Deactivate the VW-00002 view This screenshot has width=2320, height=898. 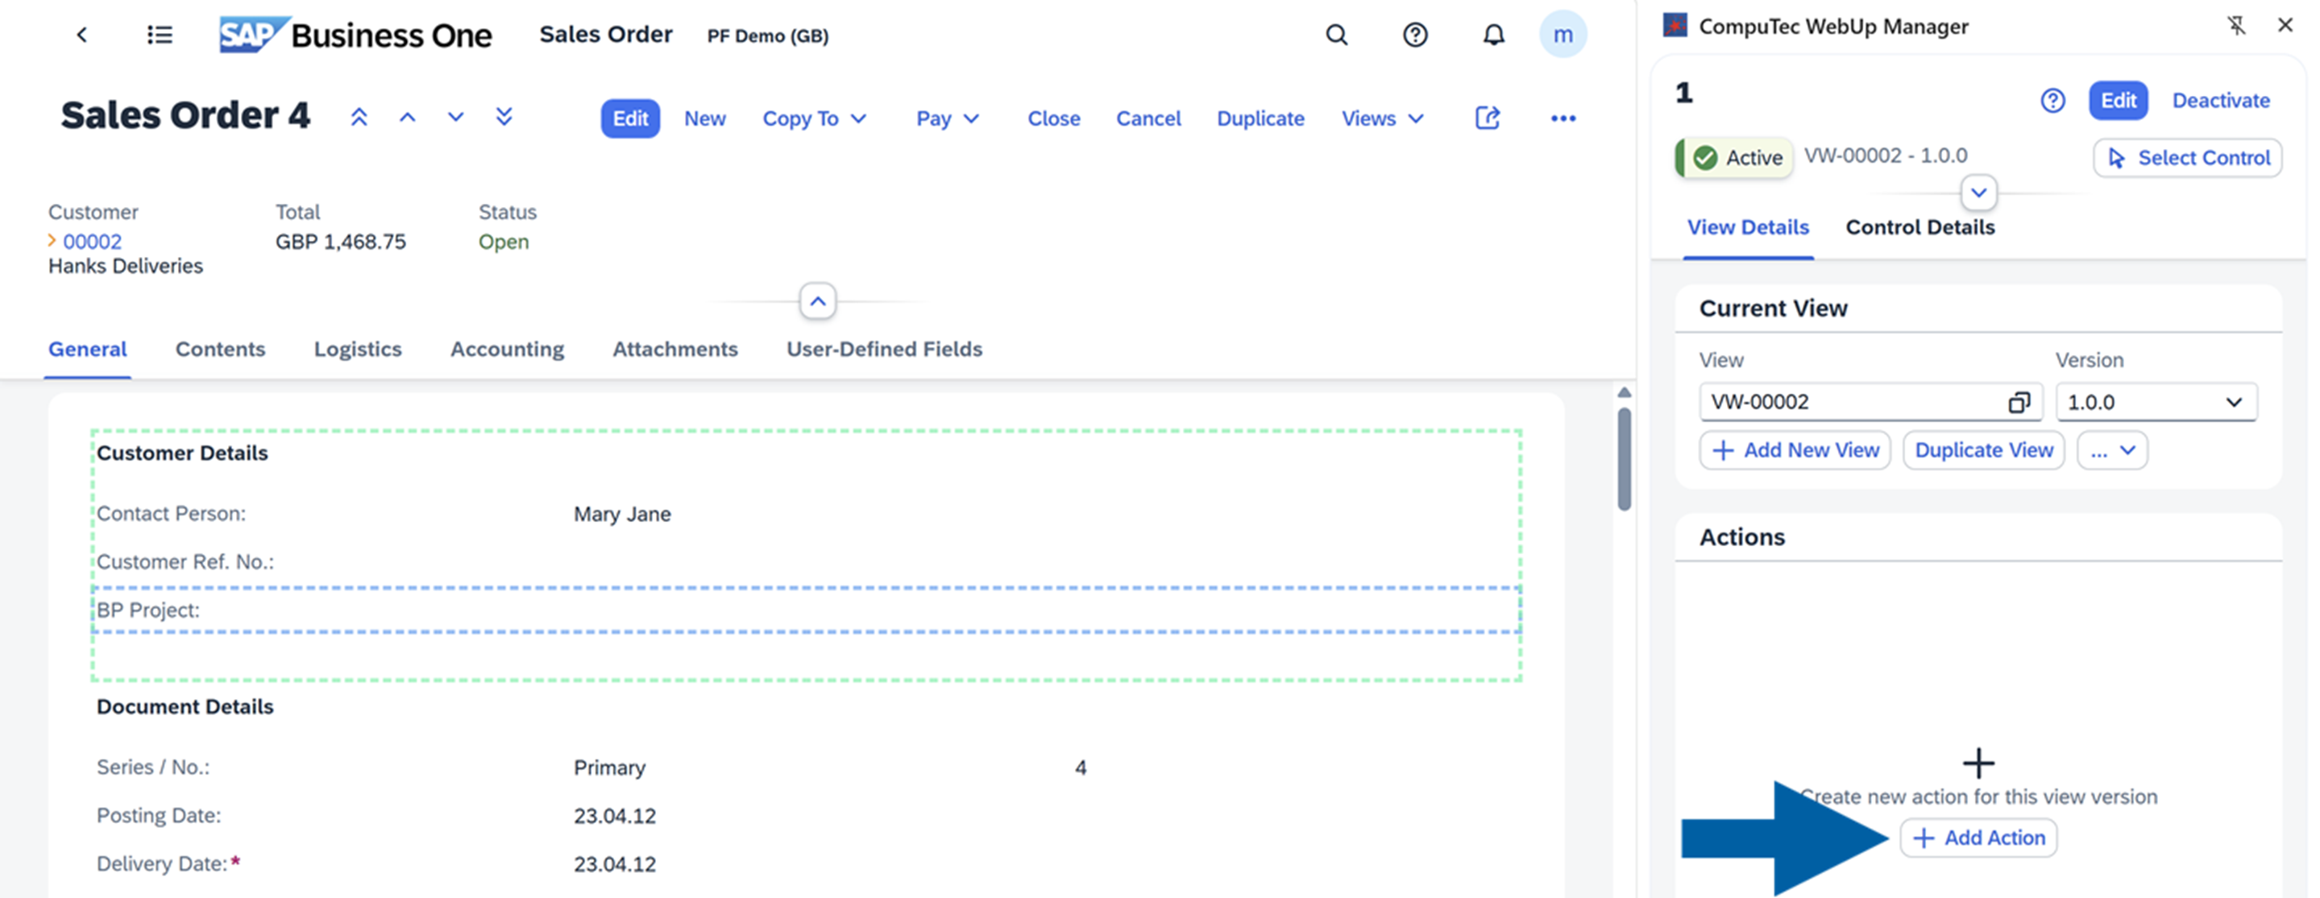(2221, 100)
